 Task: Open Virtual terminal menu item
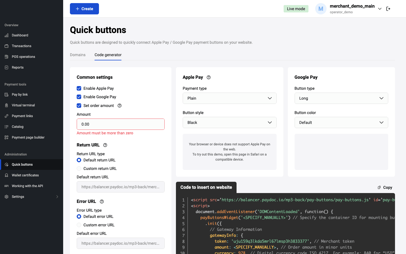32,105
